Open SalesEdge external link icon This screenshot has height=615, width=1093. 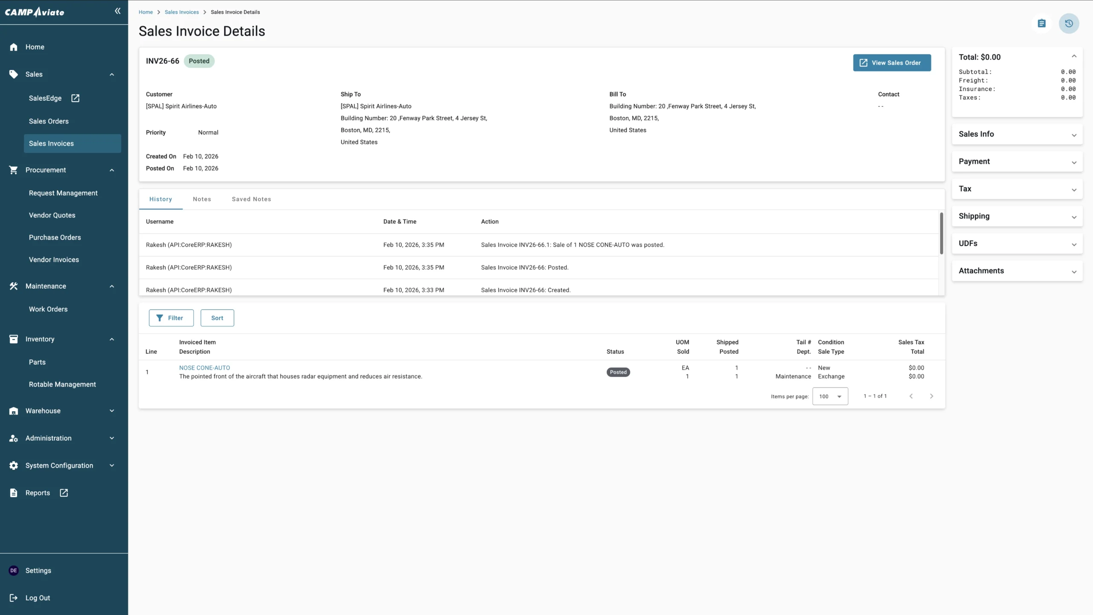click(x=75, y=98)
